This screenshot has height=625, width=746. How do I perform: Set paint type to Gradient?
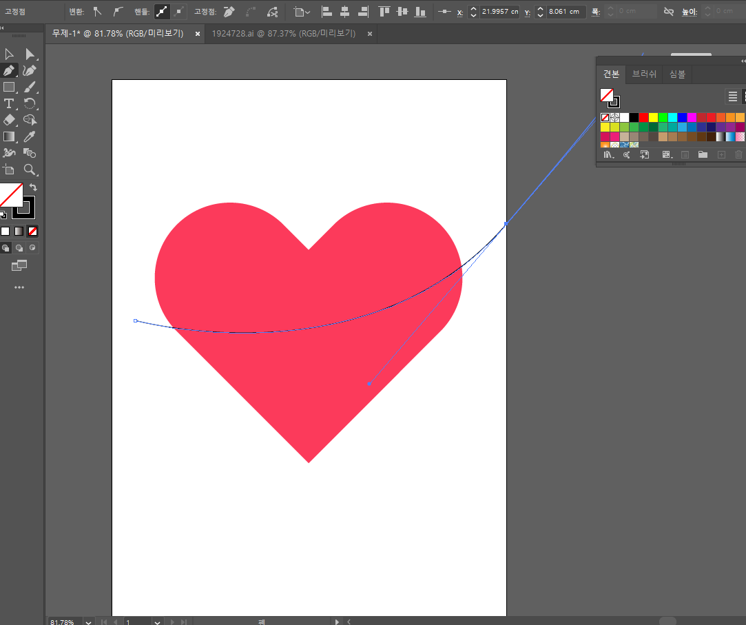[x=19, y=232]
